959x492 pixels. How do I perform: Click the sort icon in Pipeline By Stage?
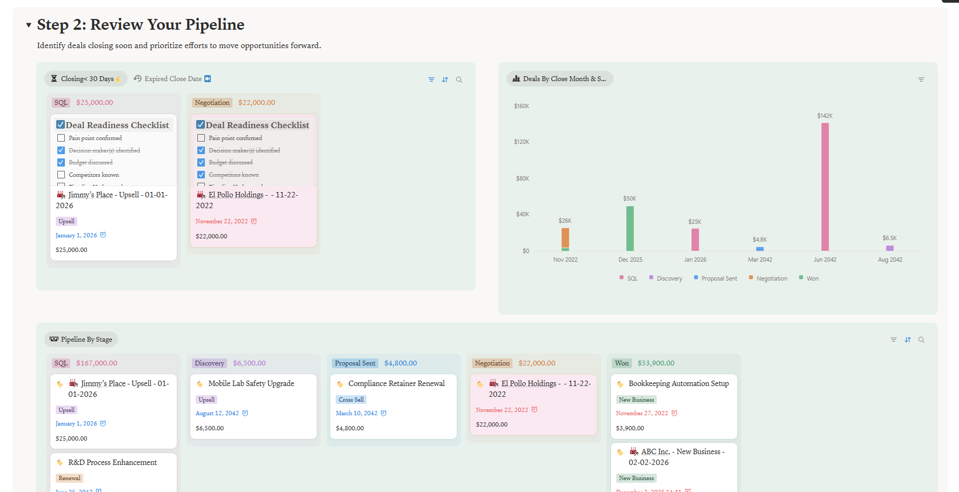(x=908, y=340)
